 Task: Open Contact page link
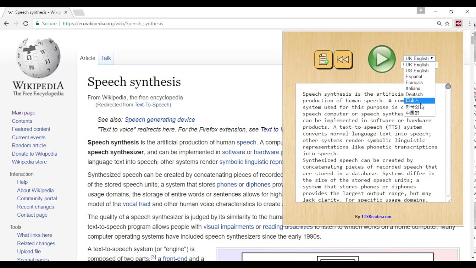(32, 215)
